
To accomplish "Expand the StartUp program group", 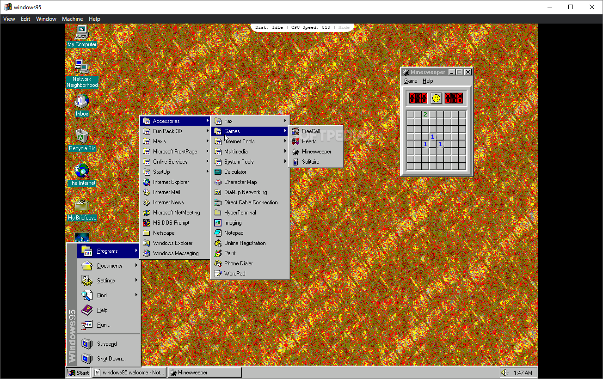I will click(x=175, y=172).
